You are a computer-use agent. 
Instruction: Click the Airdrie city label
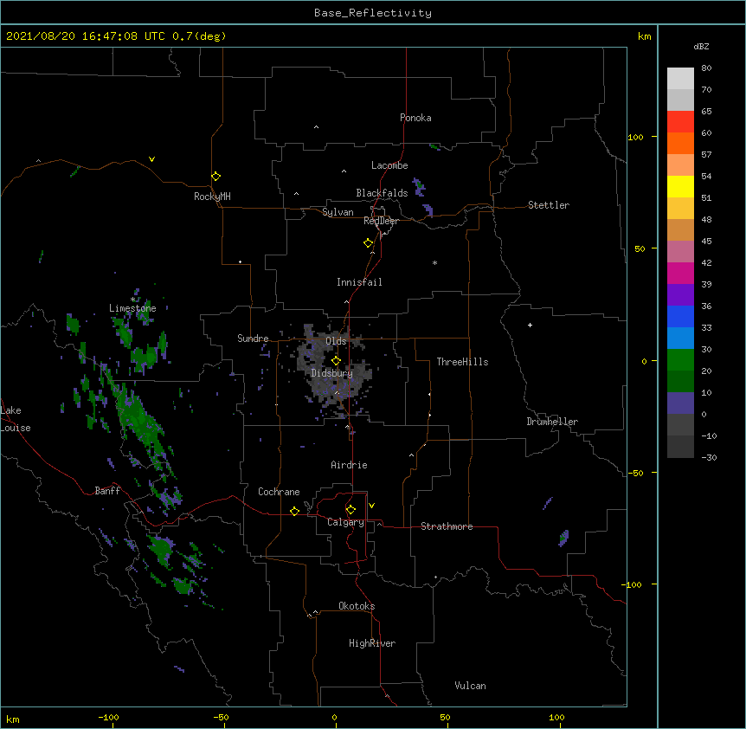[x=350, y=465]
